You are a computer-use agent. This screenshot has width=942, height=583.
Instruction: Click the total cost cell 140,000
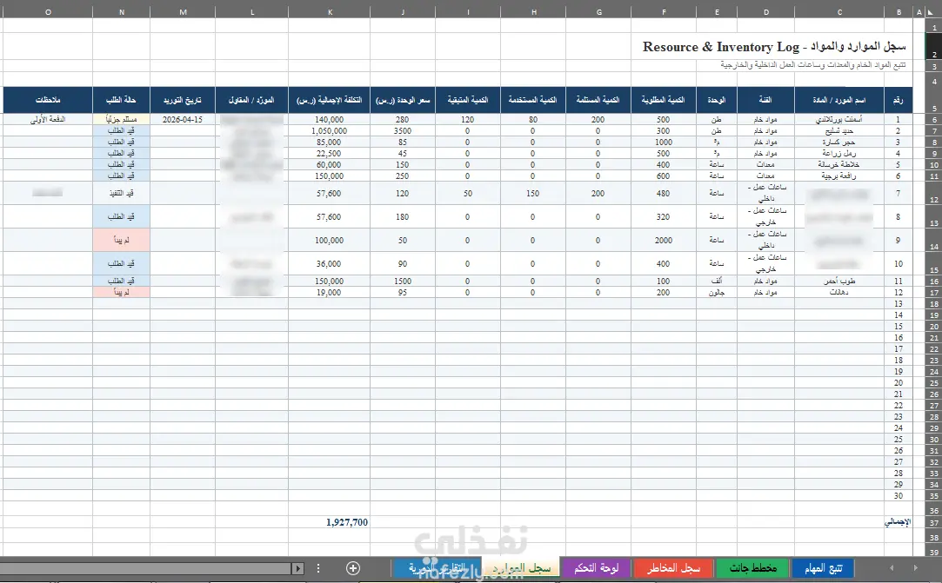[x=329, y=120]
